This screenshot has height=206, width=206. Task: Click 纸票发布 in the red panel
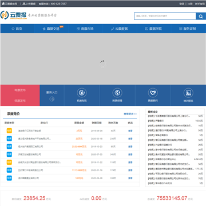20,101
